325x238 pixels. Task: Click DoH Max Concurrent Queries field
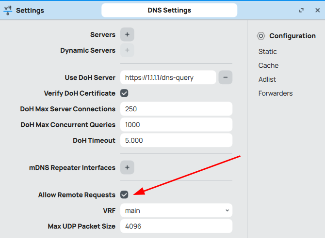176,125
